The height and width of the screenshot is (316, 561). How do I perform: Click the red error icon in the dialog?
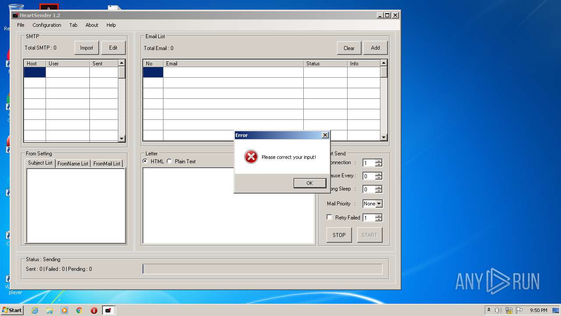pos(251,157)
